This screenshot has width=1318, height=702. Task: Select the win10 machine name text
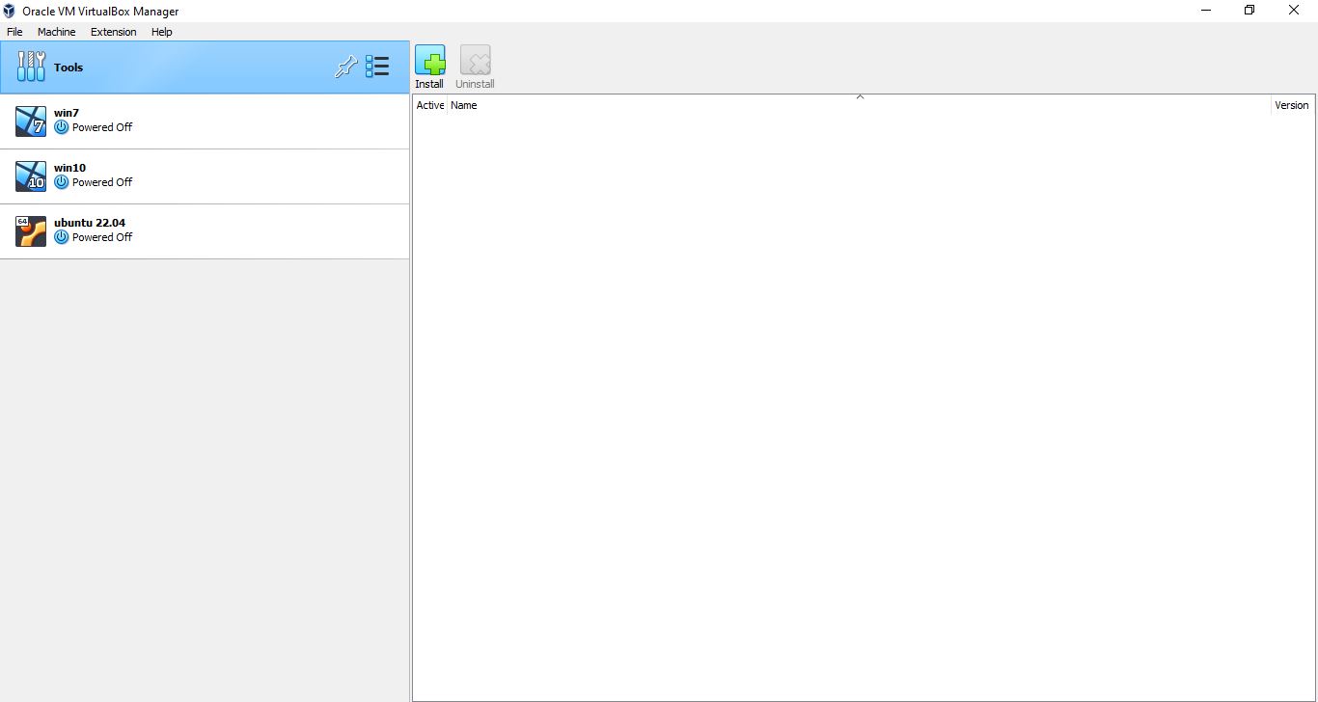(69, 168)
